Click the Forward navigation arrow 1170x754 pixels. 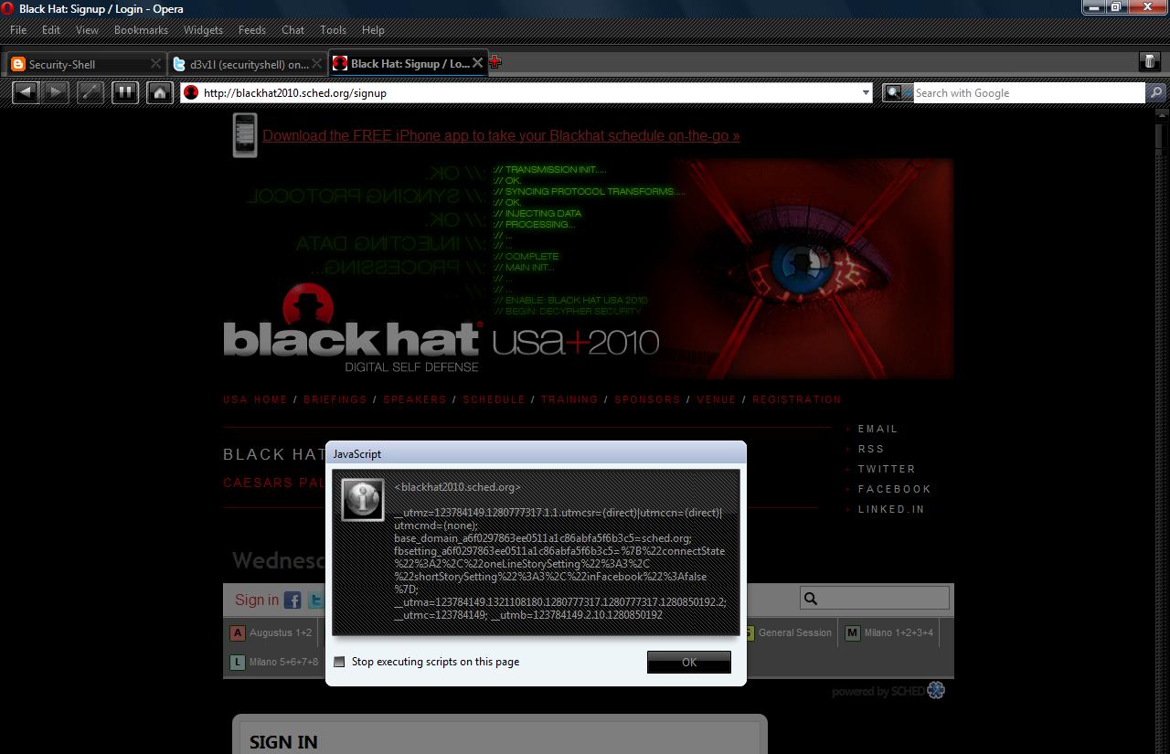tap(56, 92)
